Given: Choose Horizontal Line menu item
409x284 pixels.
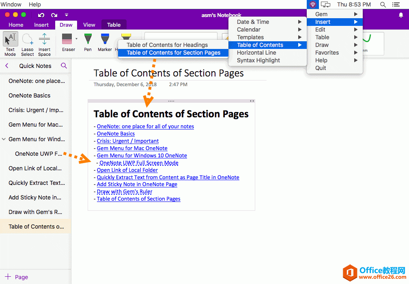Looking at the screenshot, I should tap(268, 53).
